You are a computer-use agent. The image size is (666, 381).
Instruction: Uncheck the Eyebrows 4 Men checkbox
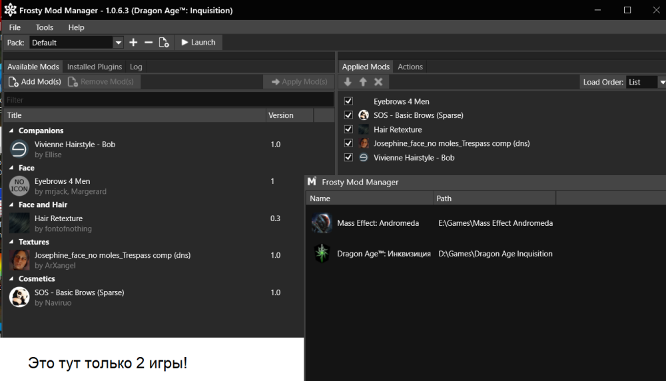click(x=348, y=101)
